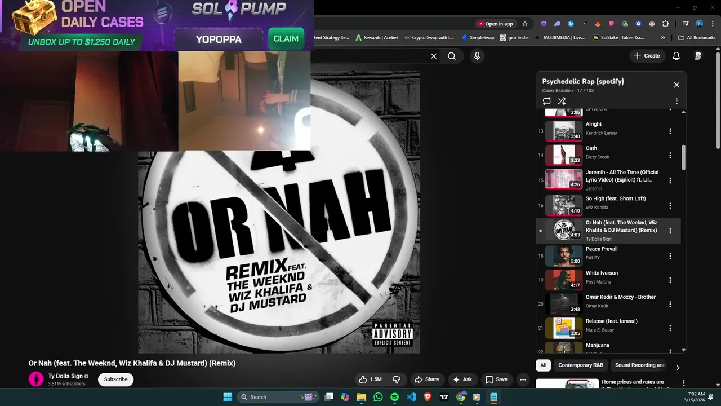Select White Iverson by Post Malone

[607, 280]
